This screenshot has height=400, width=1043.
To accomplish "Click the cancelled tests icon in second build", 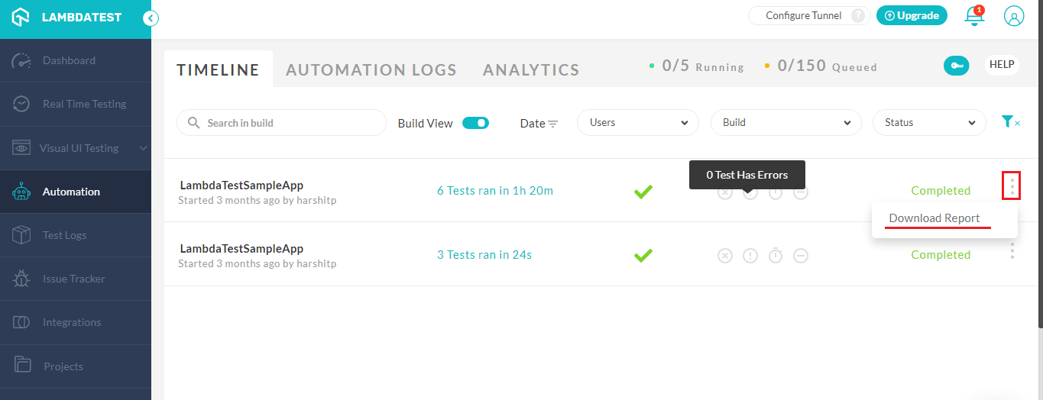I will pos(801,256).
